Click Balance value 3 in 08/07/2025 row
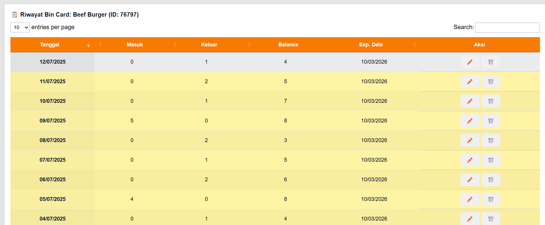The image size is (545, 225). [x=285, y=140]
